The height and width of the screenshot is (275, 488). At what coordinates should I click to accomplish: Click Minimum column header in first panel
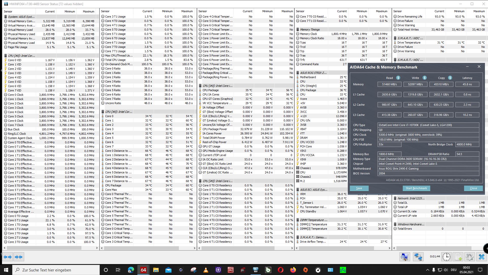(x=66, y=11)
